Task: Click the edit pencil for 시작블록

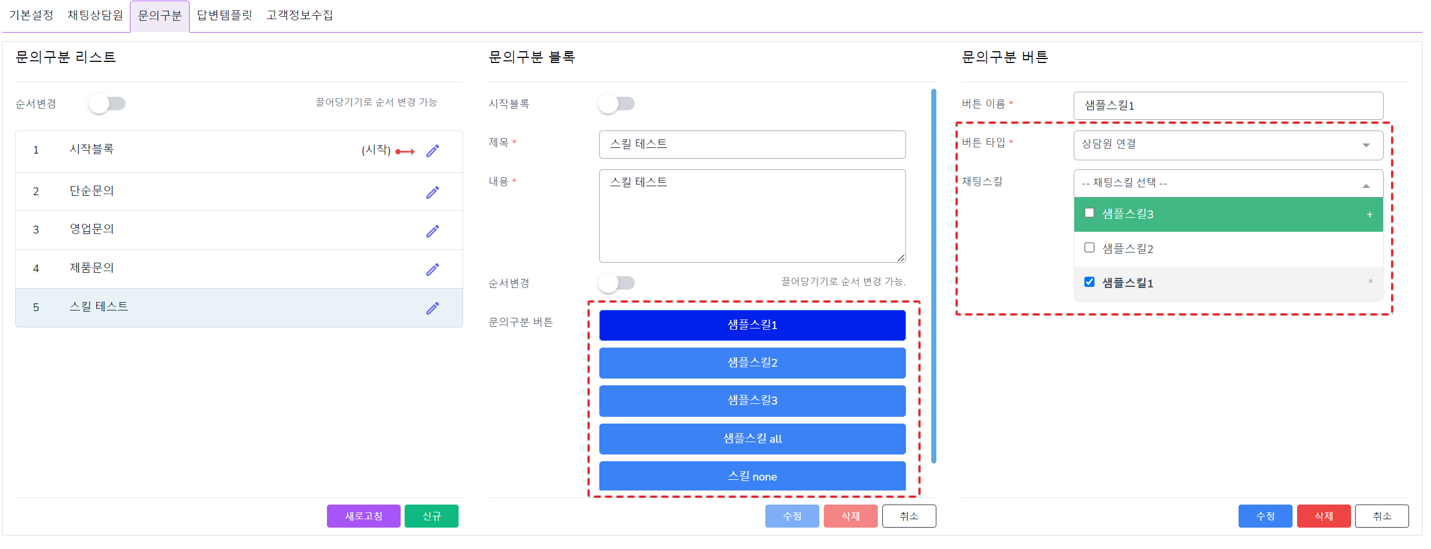Action: click(x=432, y=151)
